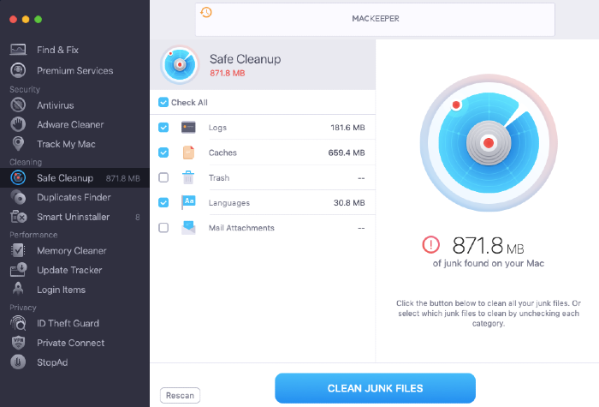This screenshot has width=599, height=407.
Task: Click the Safe Cleanup header radar icon
Action: pyautogui.click(x=180, y=64)
